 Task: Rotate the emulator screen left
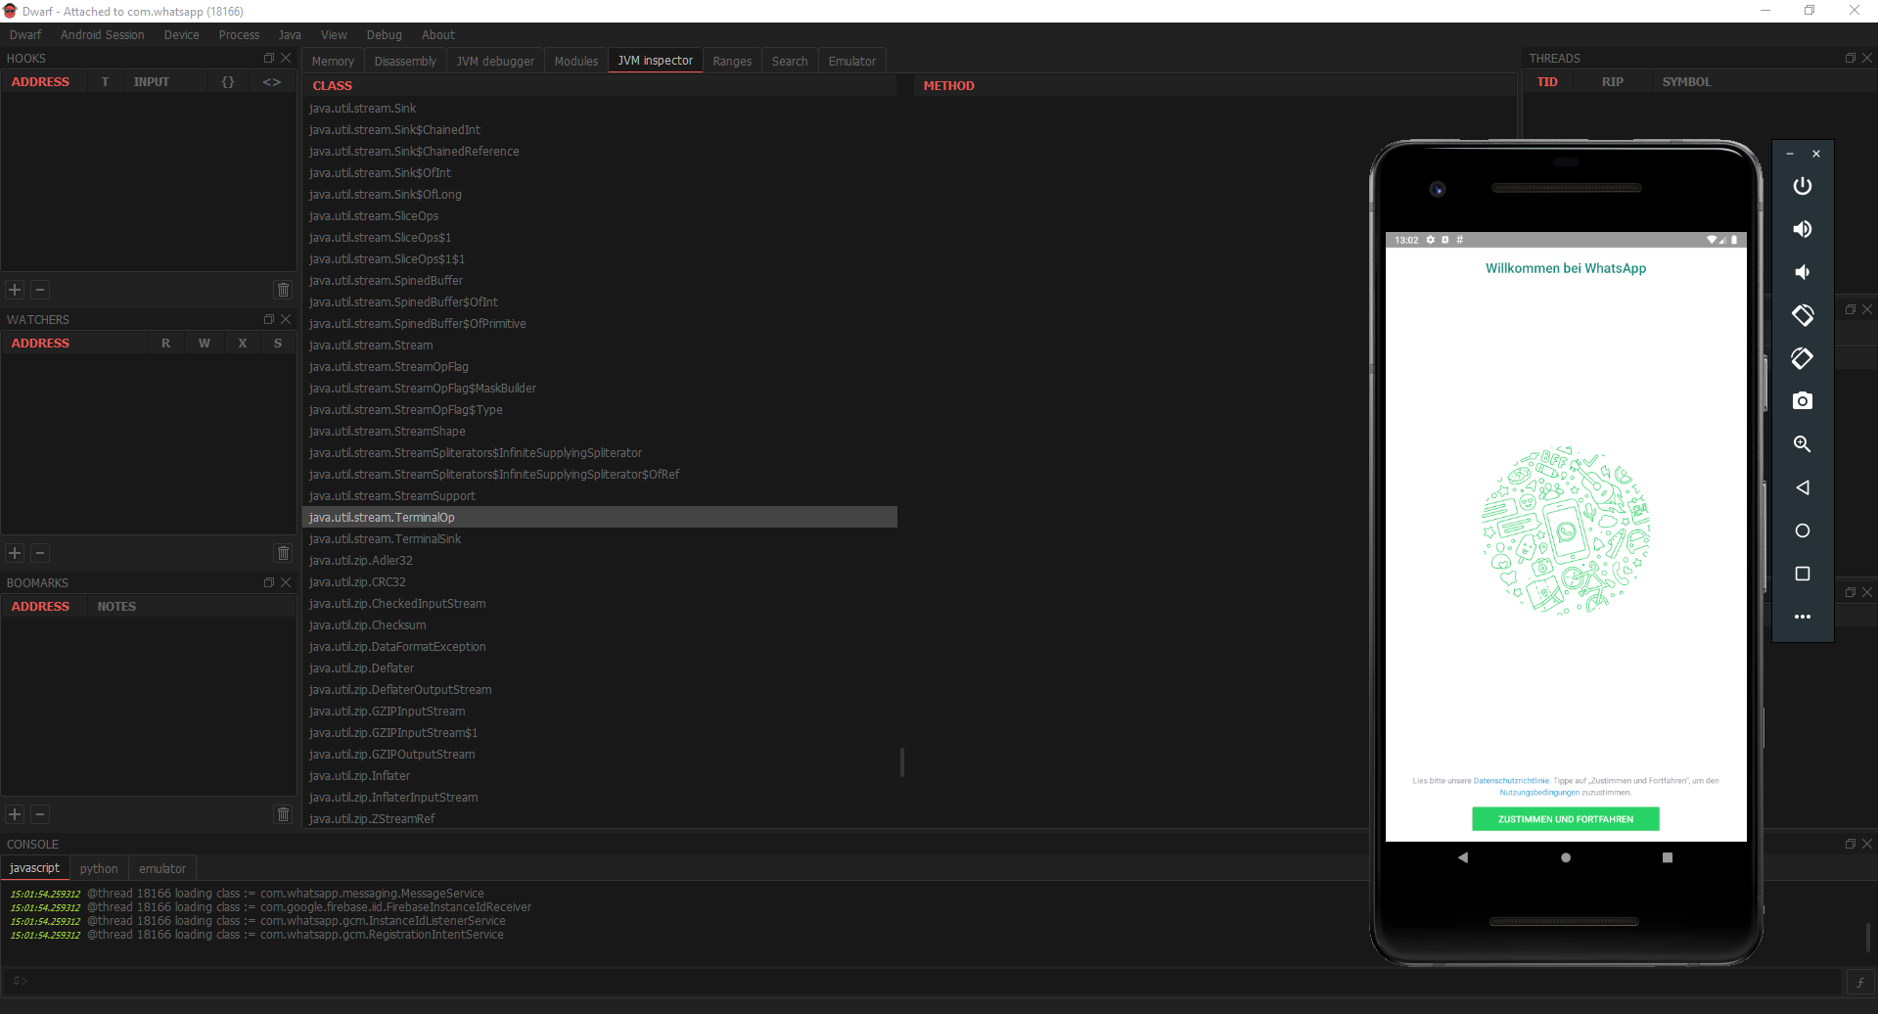(1802, 315)
